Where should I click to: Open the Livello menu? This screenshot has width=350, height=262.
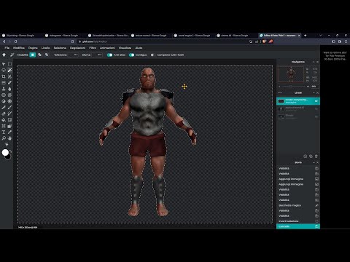click(45, 48)
